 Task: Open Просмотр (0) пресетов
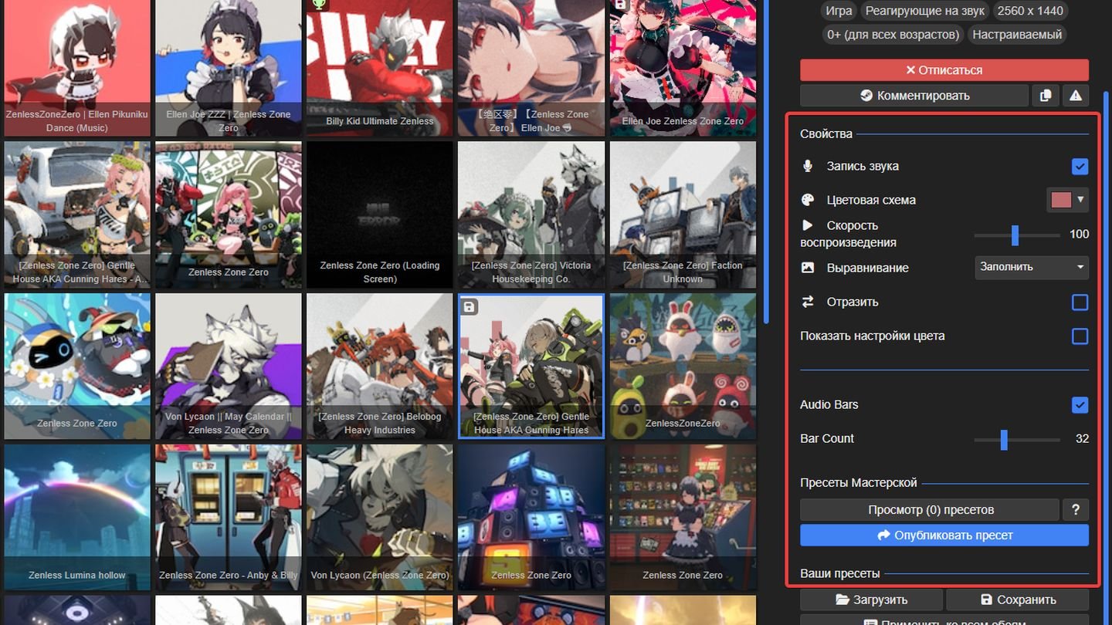pos(930,509)
